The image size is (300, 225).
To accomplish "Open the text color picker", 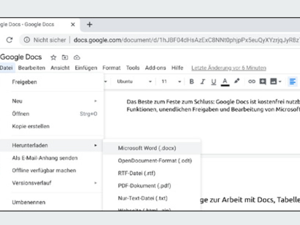I will (225, 82).
